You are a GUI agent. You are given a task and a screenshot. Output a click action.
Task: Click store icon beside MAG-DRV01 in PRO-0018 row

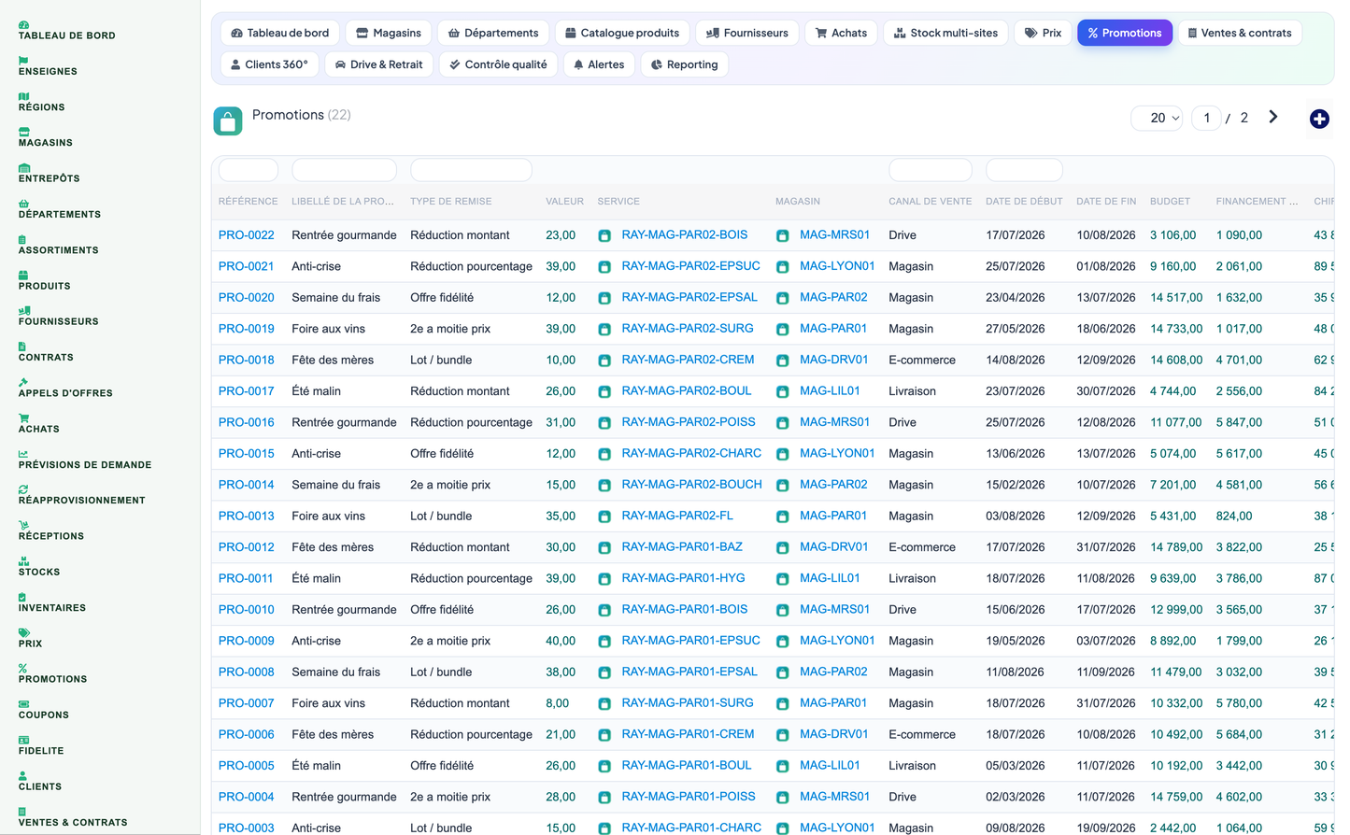point(783,361)
